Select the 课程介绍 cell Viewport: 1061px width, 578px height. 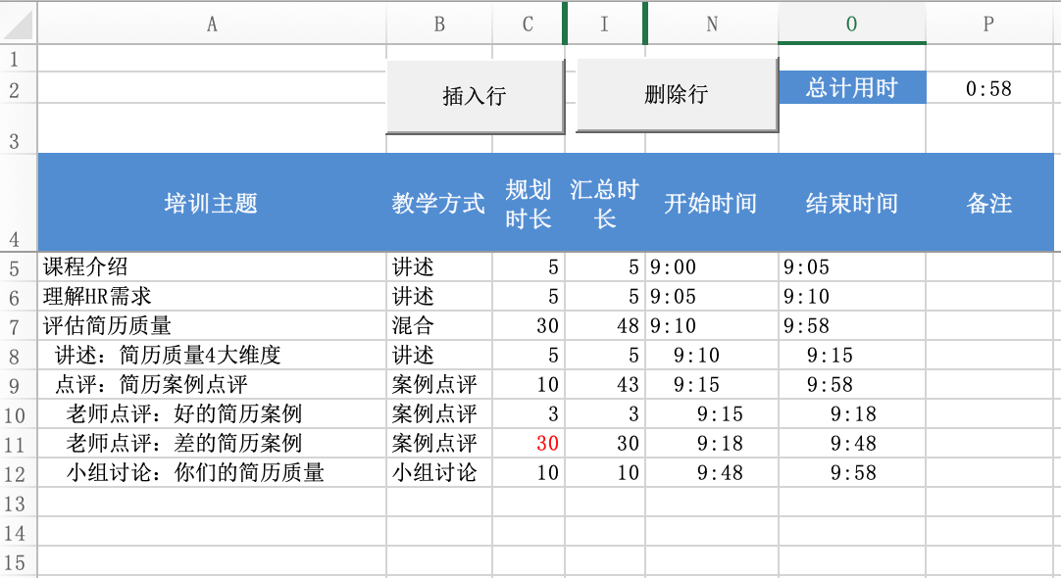click(x=212, y=267)
